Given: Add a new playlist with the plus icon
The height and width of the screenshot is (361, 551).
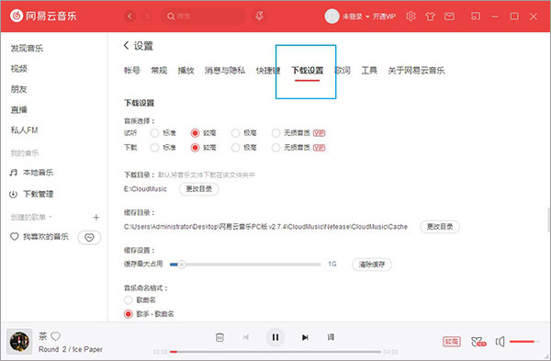Looking at the screenshot, I should pyautogui.click(x=96, y=217).
